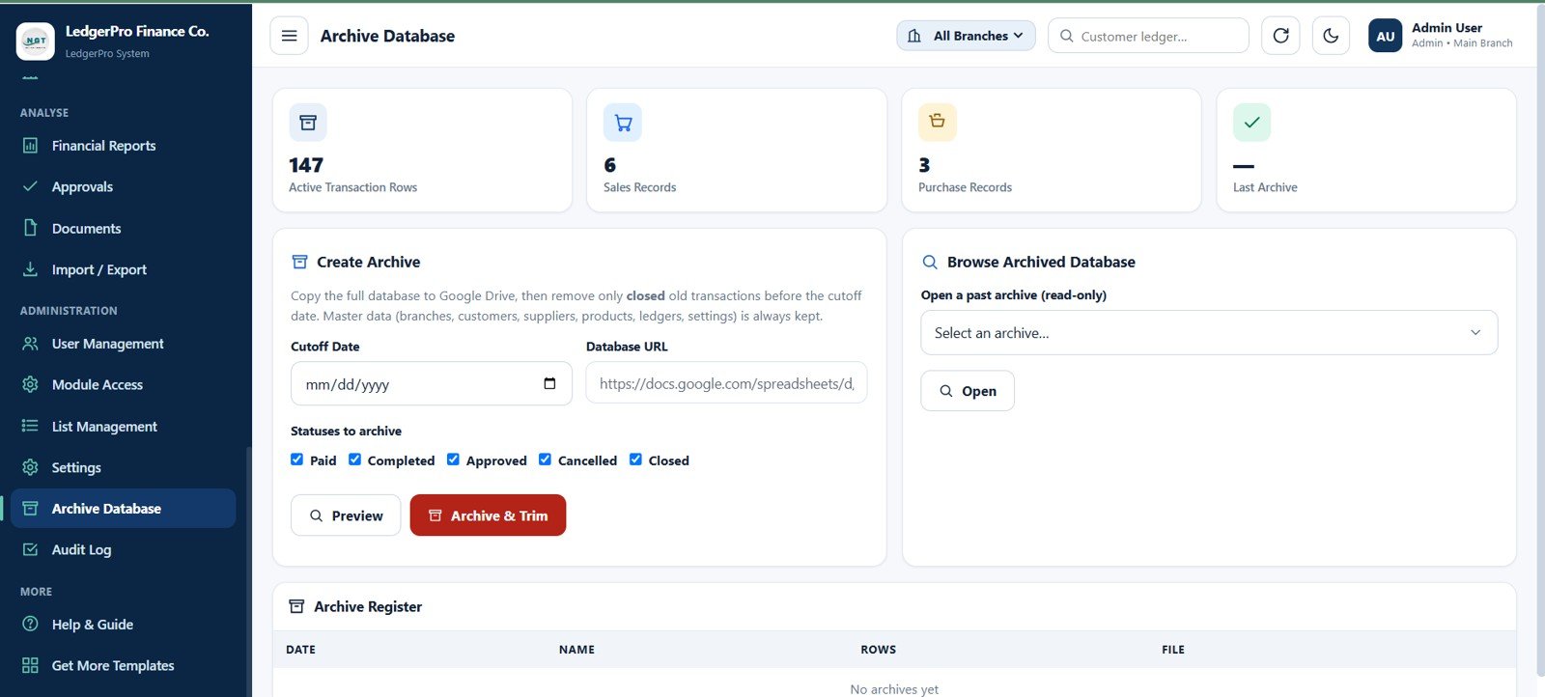Click the Preview button
The height and width of the screenshot is (697, 1545).
coord(346,516)
